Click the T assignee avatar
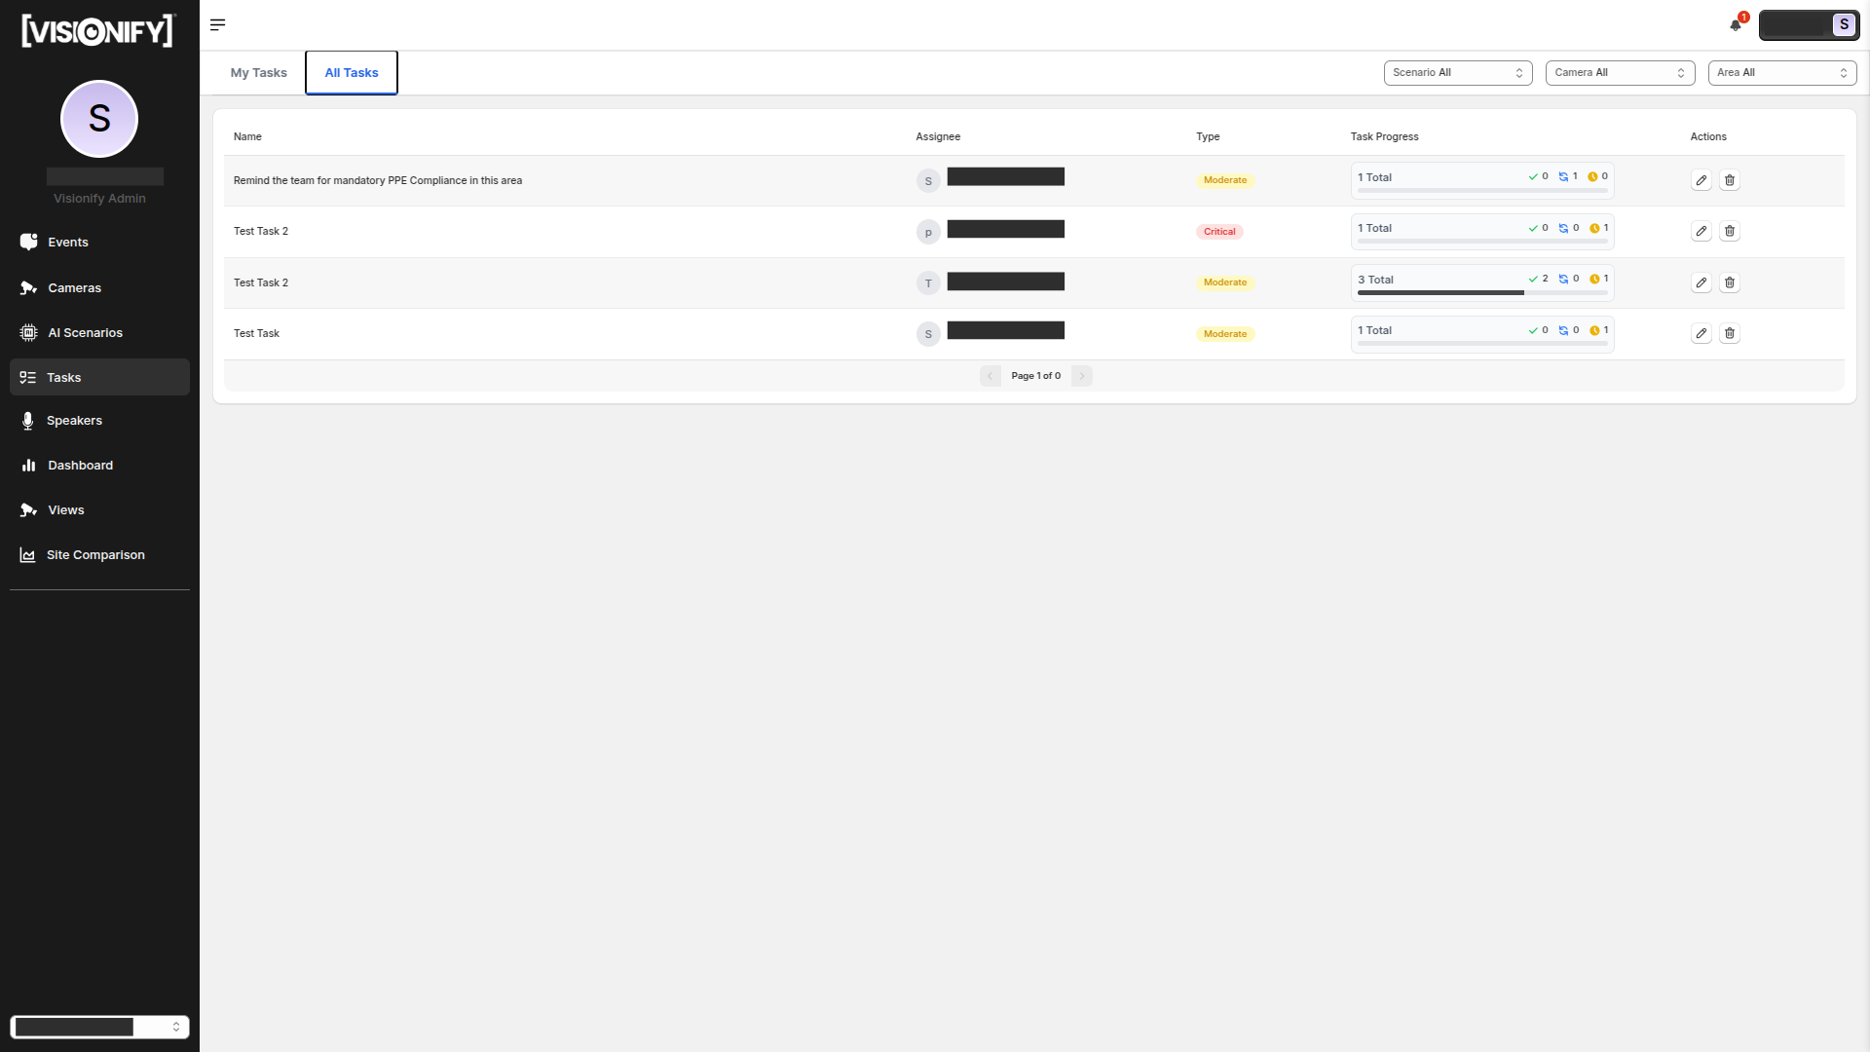This screenshot has height=1052, width=1870. tap(928, 283)
